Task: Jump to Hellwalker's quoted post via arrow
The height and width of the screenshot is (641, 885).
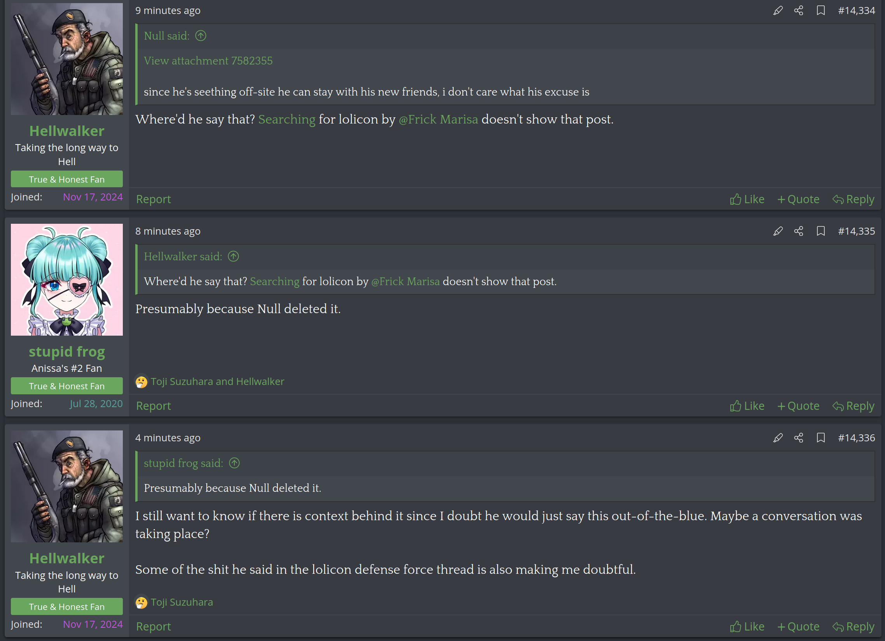Action: coord(233,256)
